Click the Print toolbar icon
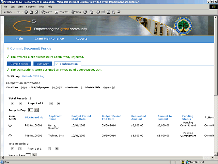 click(x=98, y=12)
